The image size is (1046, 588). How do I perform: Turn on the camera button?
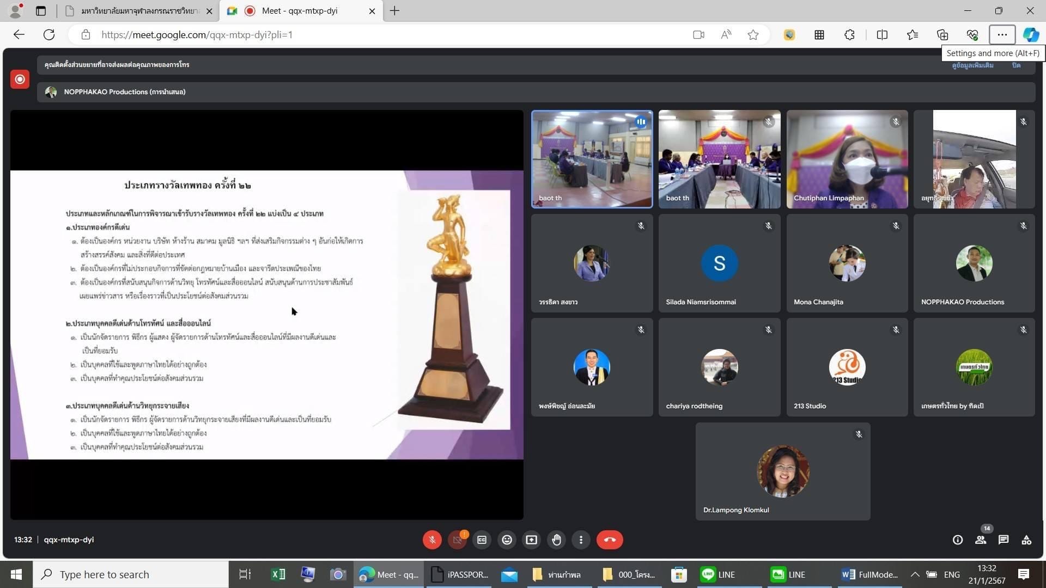pos(457,540)
